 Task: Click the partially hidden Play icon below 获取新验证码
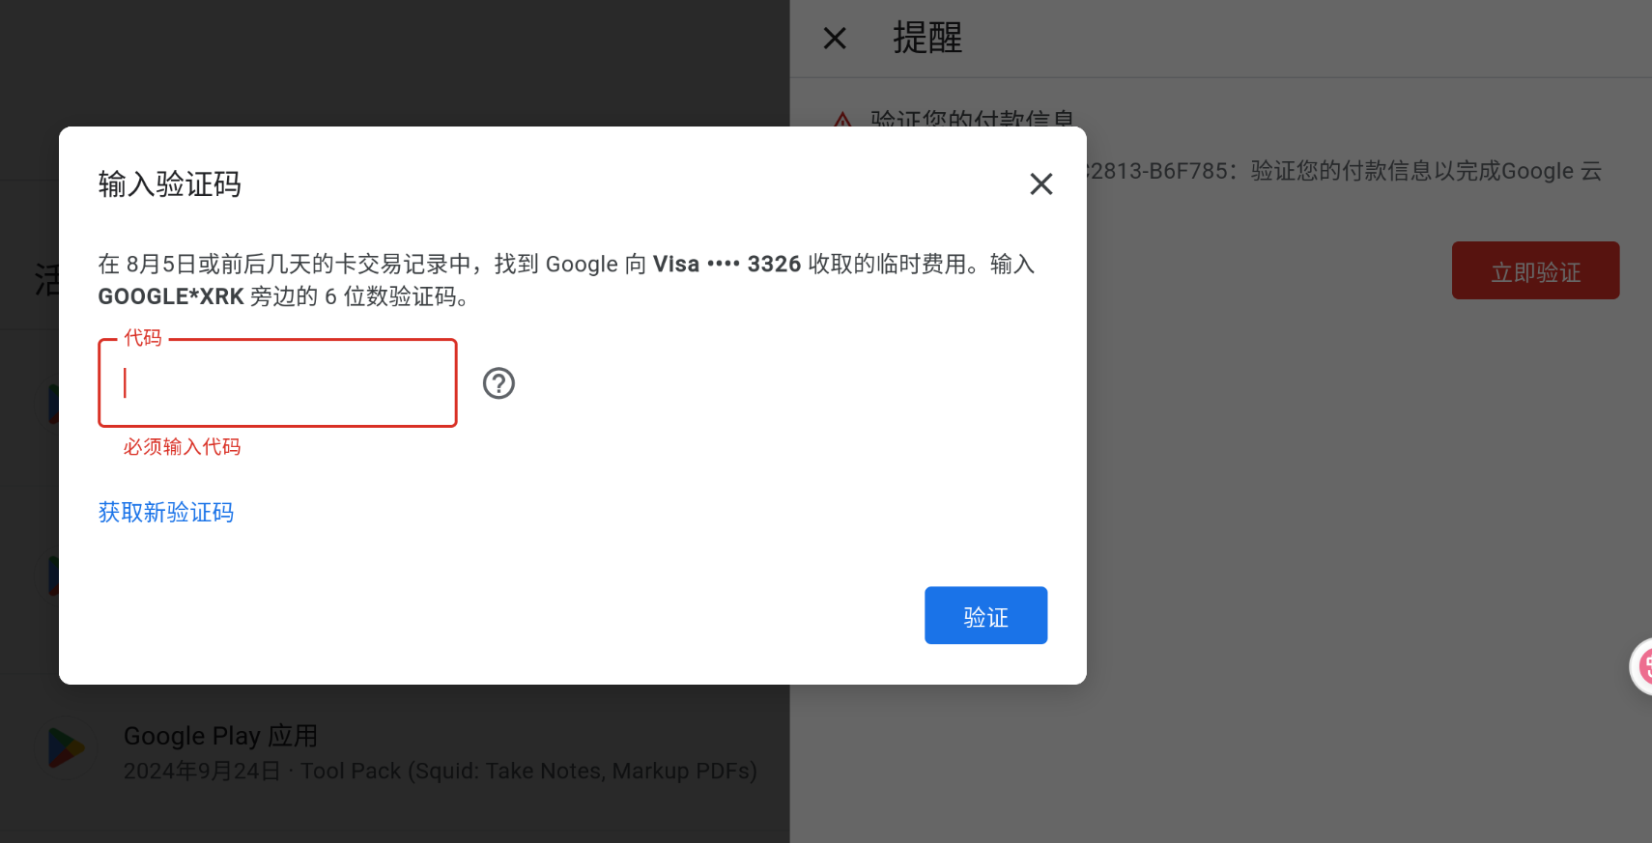point(53,576)
